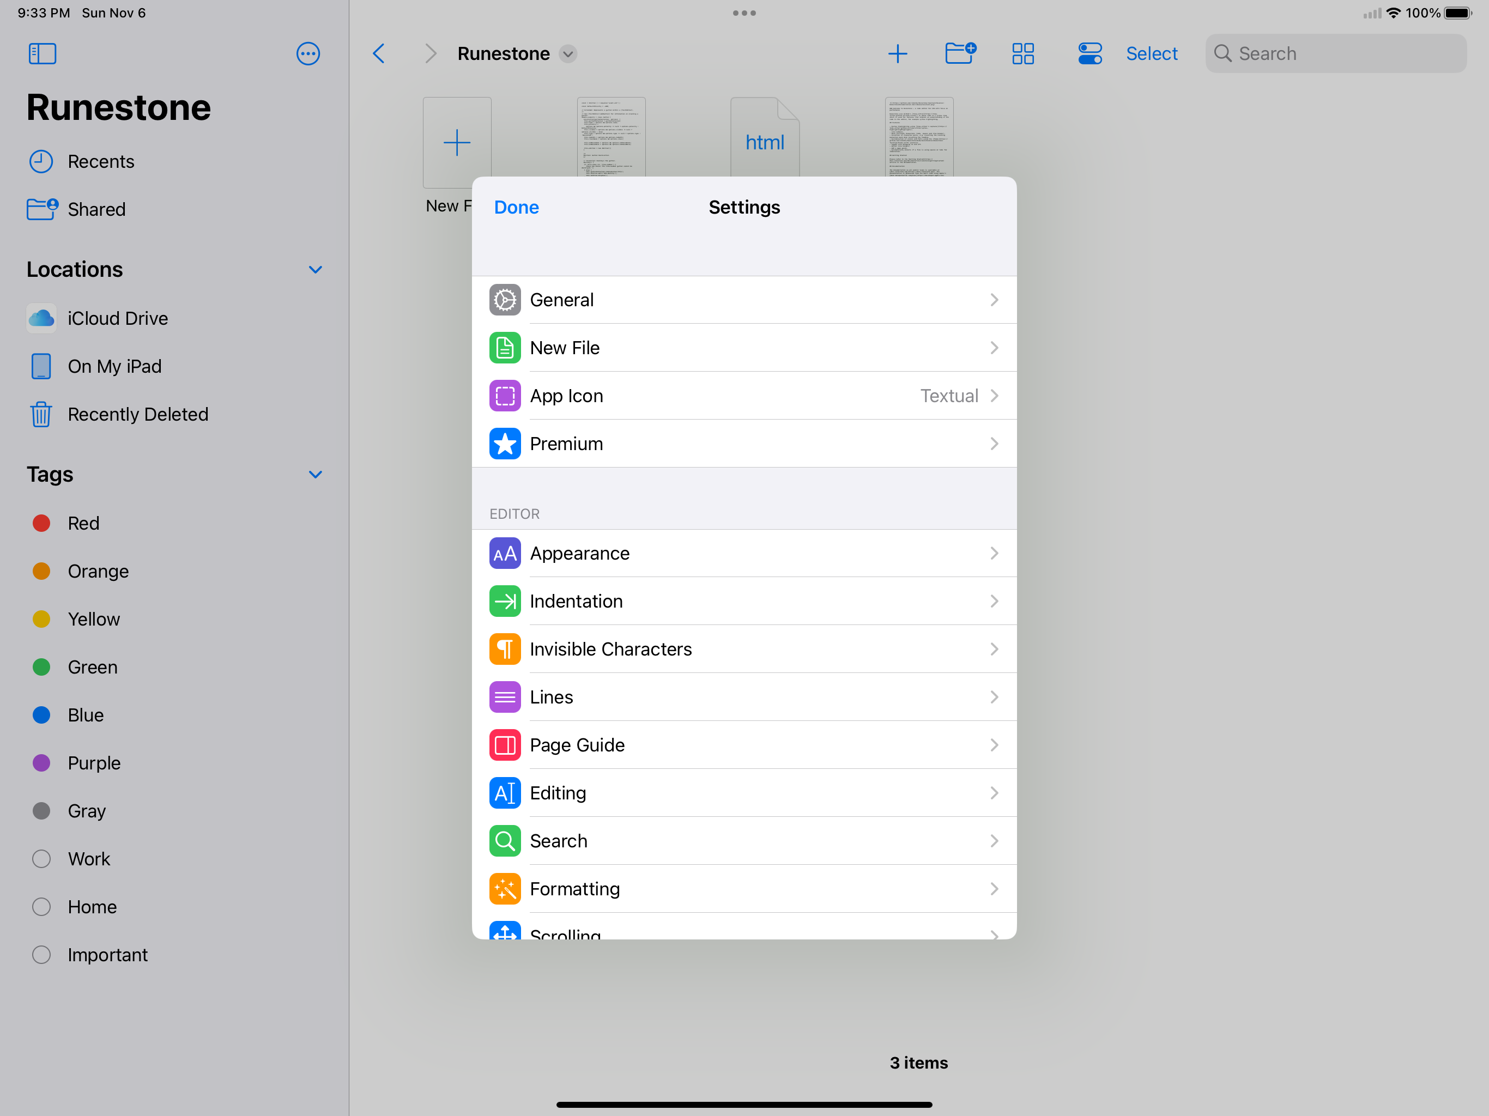
Task: Select the Important tag circle
Action: coord(42,955)
